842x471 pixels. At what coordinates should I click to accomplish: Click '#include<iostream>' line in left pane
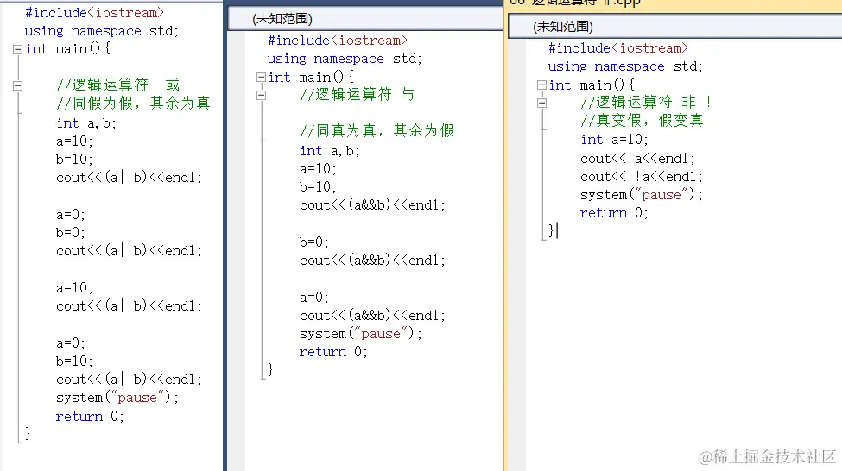pyautogui.click(x=94, y=12)
